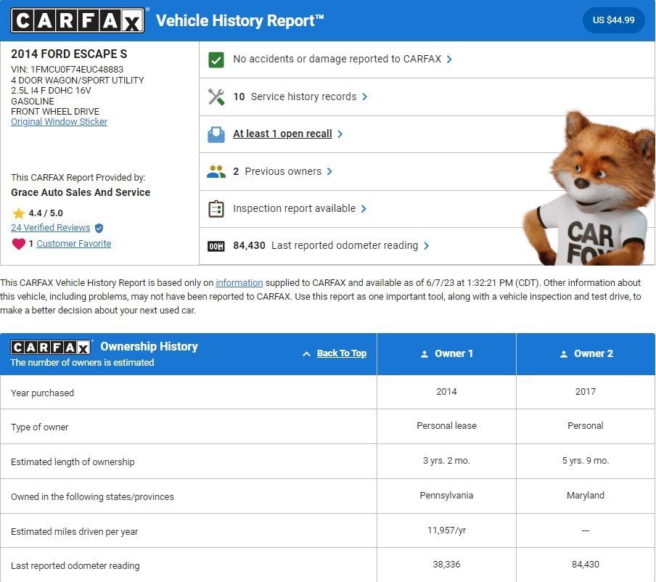Expand the Inspection report available chevron
This screenshot has width=656, height=582.
click(363, 209)
